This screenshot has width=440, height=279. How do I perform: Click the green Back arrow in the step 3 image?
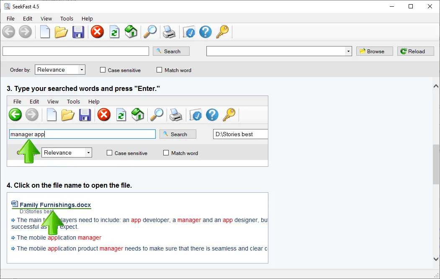tap(15, 114)
